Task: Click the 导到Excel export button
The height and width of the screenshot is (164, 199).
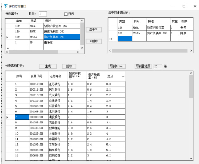Action: (x=117, y=66)
